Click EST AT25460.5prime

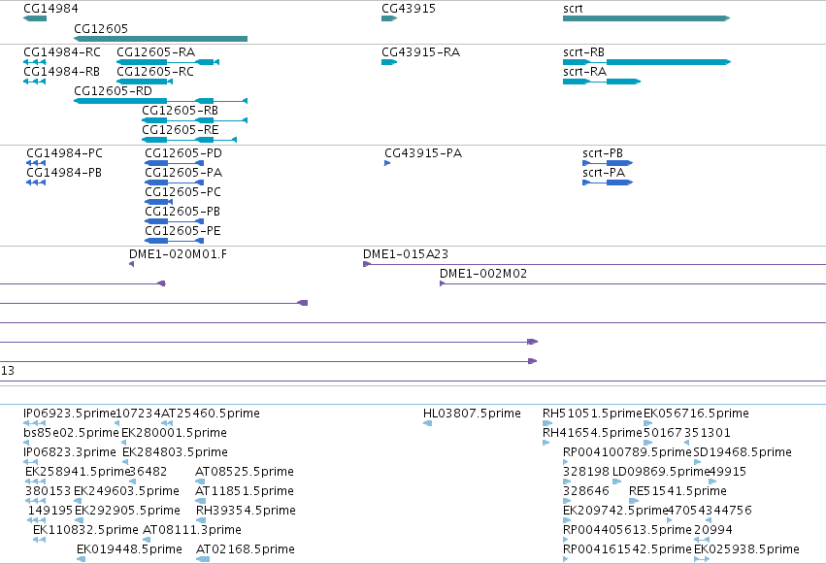click(x=167, y=423)
